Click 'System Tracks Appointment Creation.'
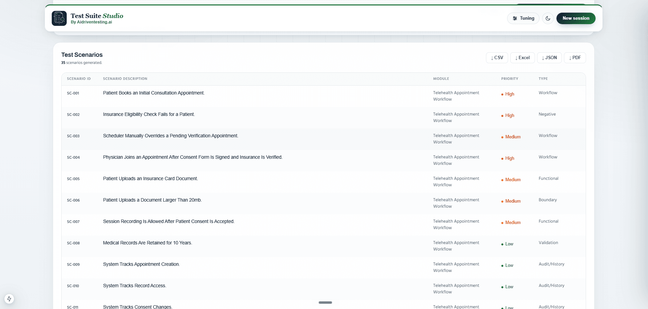Image resolution: width=648 pixels, height=309 pixels. 141,264
